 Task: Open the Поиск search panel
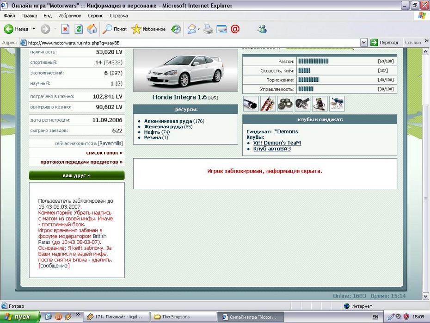click(114, 29)
